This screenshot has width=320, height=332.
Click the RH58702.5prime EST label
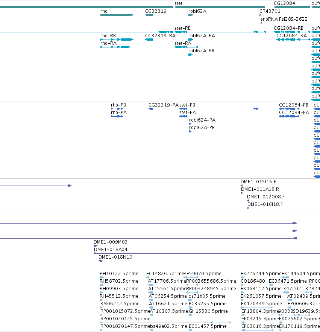point(119,281)
